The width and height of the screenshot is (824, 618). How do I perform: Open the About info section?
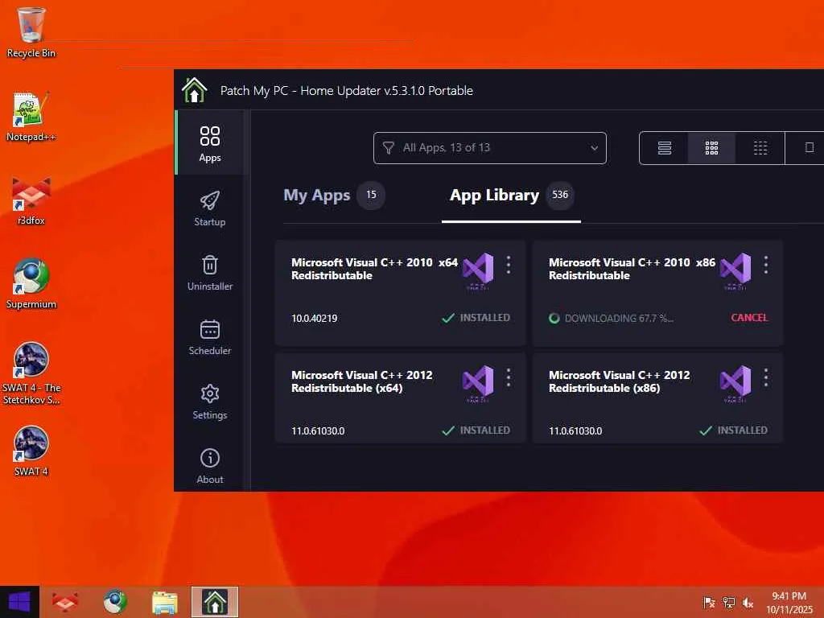[x=210, y=466]
